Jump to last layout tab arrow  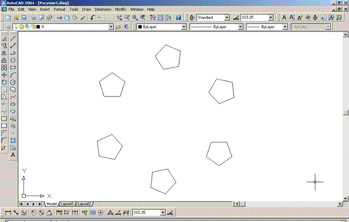(40, 204)
